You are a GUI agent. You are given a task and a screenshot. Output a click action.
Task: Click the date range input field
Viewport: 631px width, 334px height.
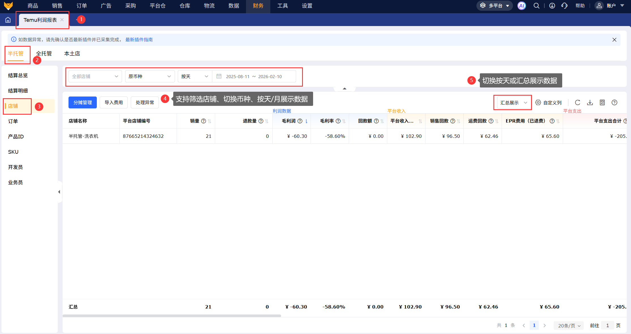point(254,76)
